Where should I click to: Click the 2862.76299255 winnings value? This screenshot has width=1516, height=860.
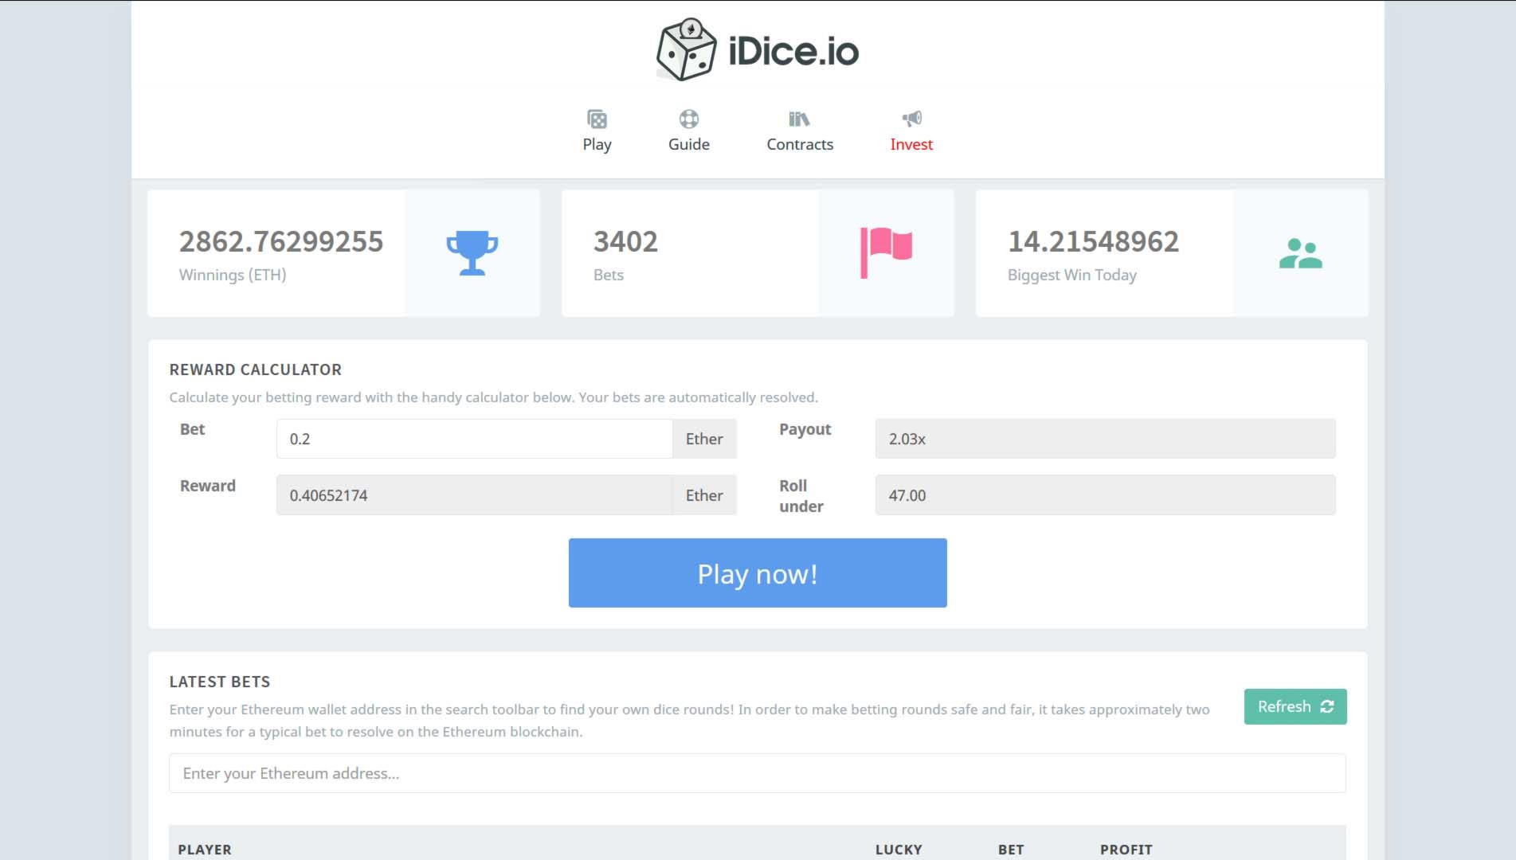[x=281, y=241]
